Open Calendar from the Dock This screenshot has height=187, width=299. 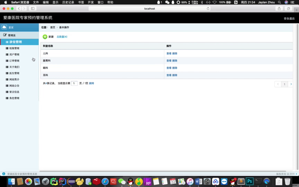tap(173, 181)
